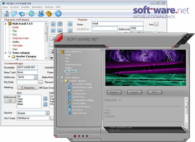Open the Vorschau menu
The image size is (195, 142).
[14, 7]
